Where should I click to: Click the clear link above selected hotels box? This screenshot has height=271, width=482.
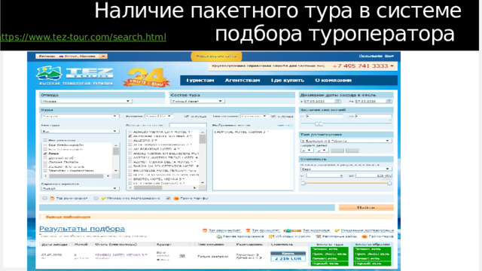click(285, 125)
